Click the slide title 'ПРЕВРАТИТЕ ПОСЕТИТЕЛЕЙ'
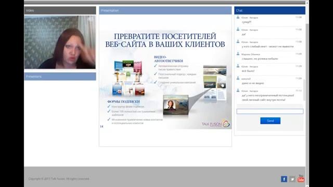The image size is (333, 187). 165,36
